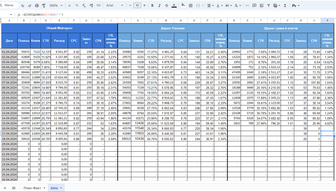The height and width of the screenshot is (192, 336).
Task: Open the text color picker
Action: click(174, 5)
